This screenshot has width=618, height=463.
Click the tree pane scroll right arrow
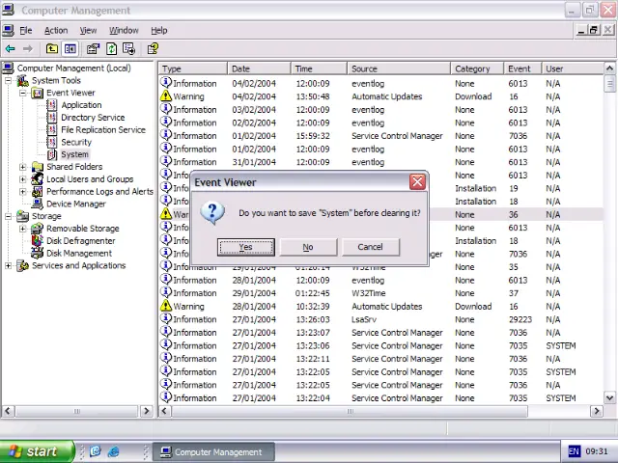coord(147,412)
